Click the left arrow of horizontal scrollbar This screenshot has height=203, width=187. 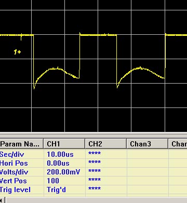(2, 200)
